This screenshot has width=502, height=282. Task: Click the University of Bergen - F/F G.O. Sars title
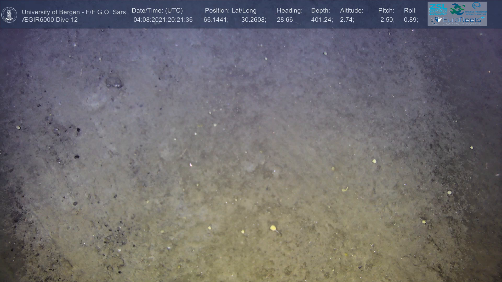click(x=74, y=12)
